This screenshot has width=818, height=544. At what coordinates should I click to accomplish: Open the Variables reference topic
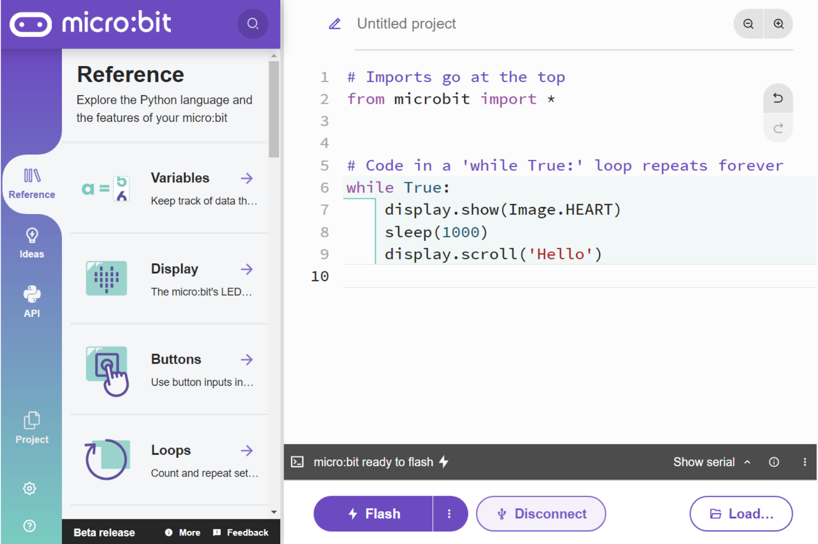click(x=169, y=189)
